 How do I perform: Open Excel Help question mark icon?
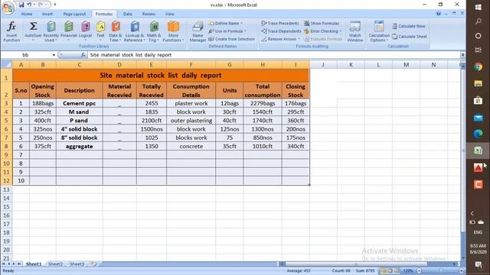point(439,14)
